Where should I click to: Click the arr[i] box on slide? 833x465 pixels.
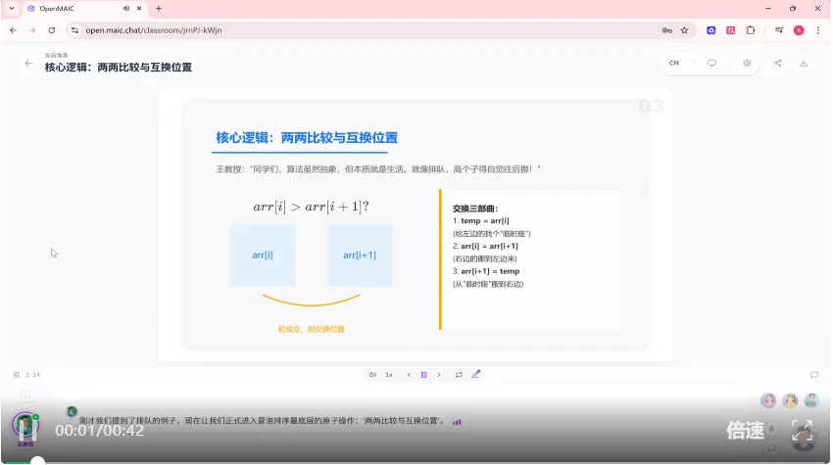[263, 256]
